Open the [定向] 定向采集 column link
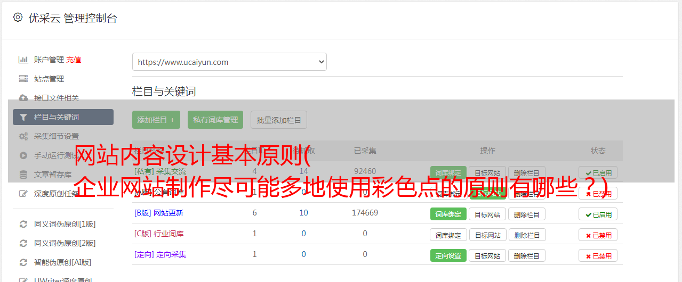This screenshot has width=682, height=282. 161,254
